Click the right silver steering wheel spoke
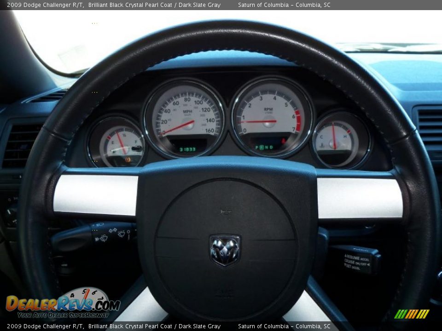This screenshot has height=331, width=442. (x=360, y=198)
